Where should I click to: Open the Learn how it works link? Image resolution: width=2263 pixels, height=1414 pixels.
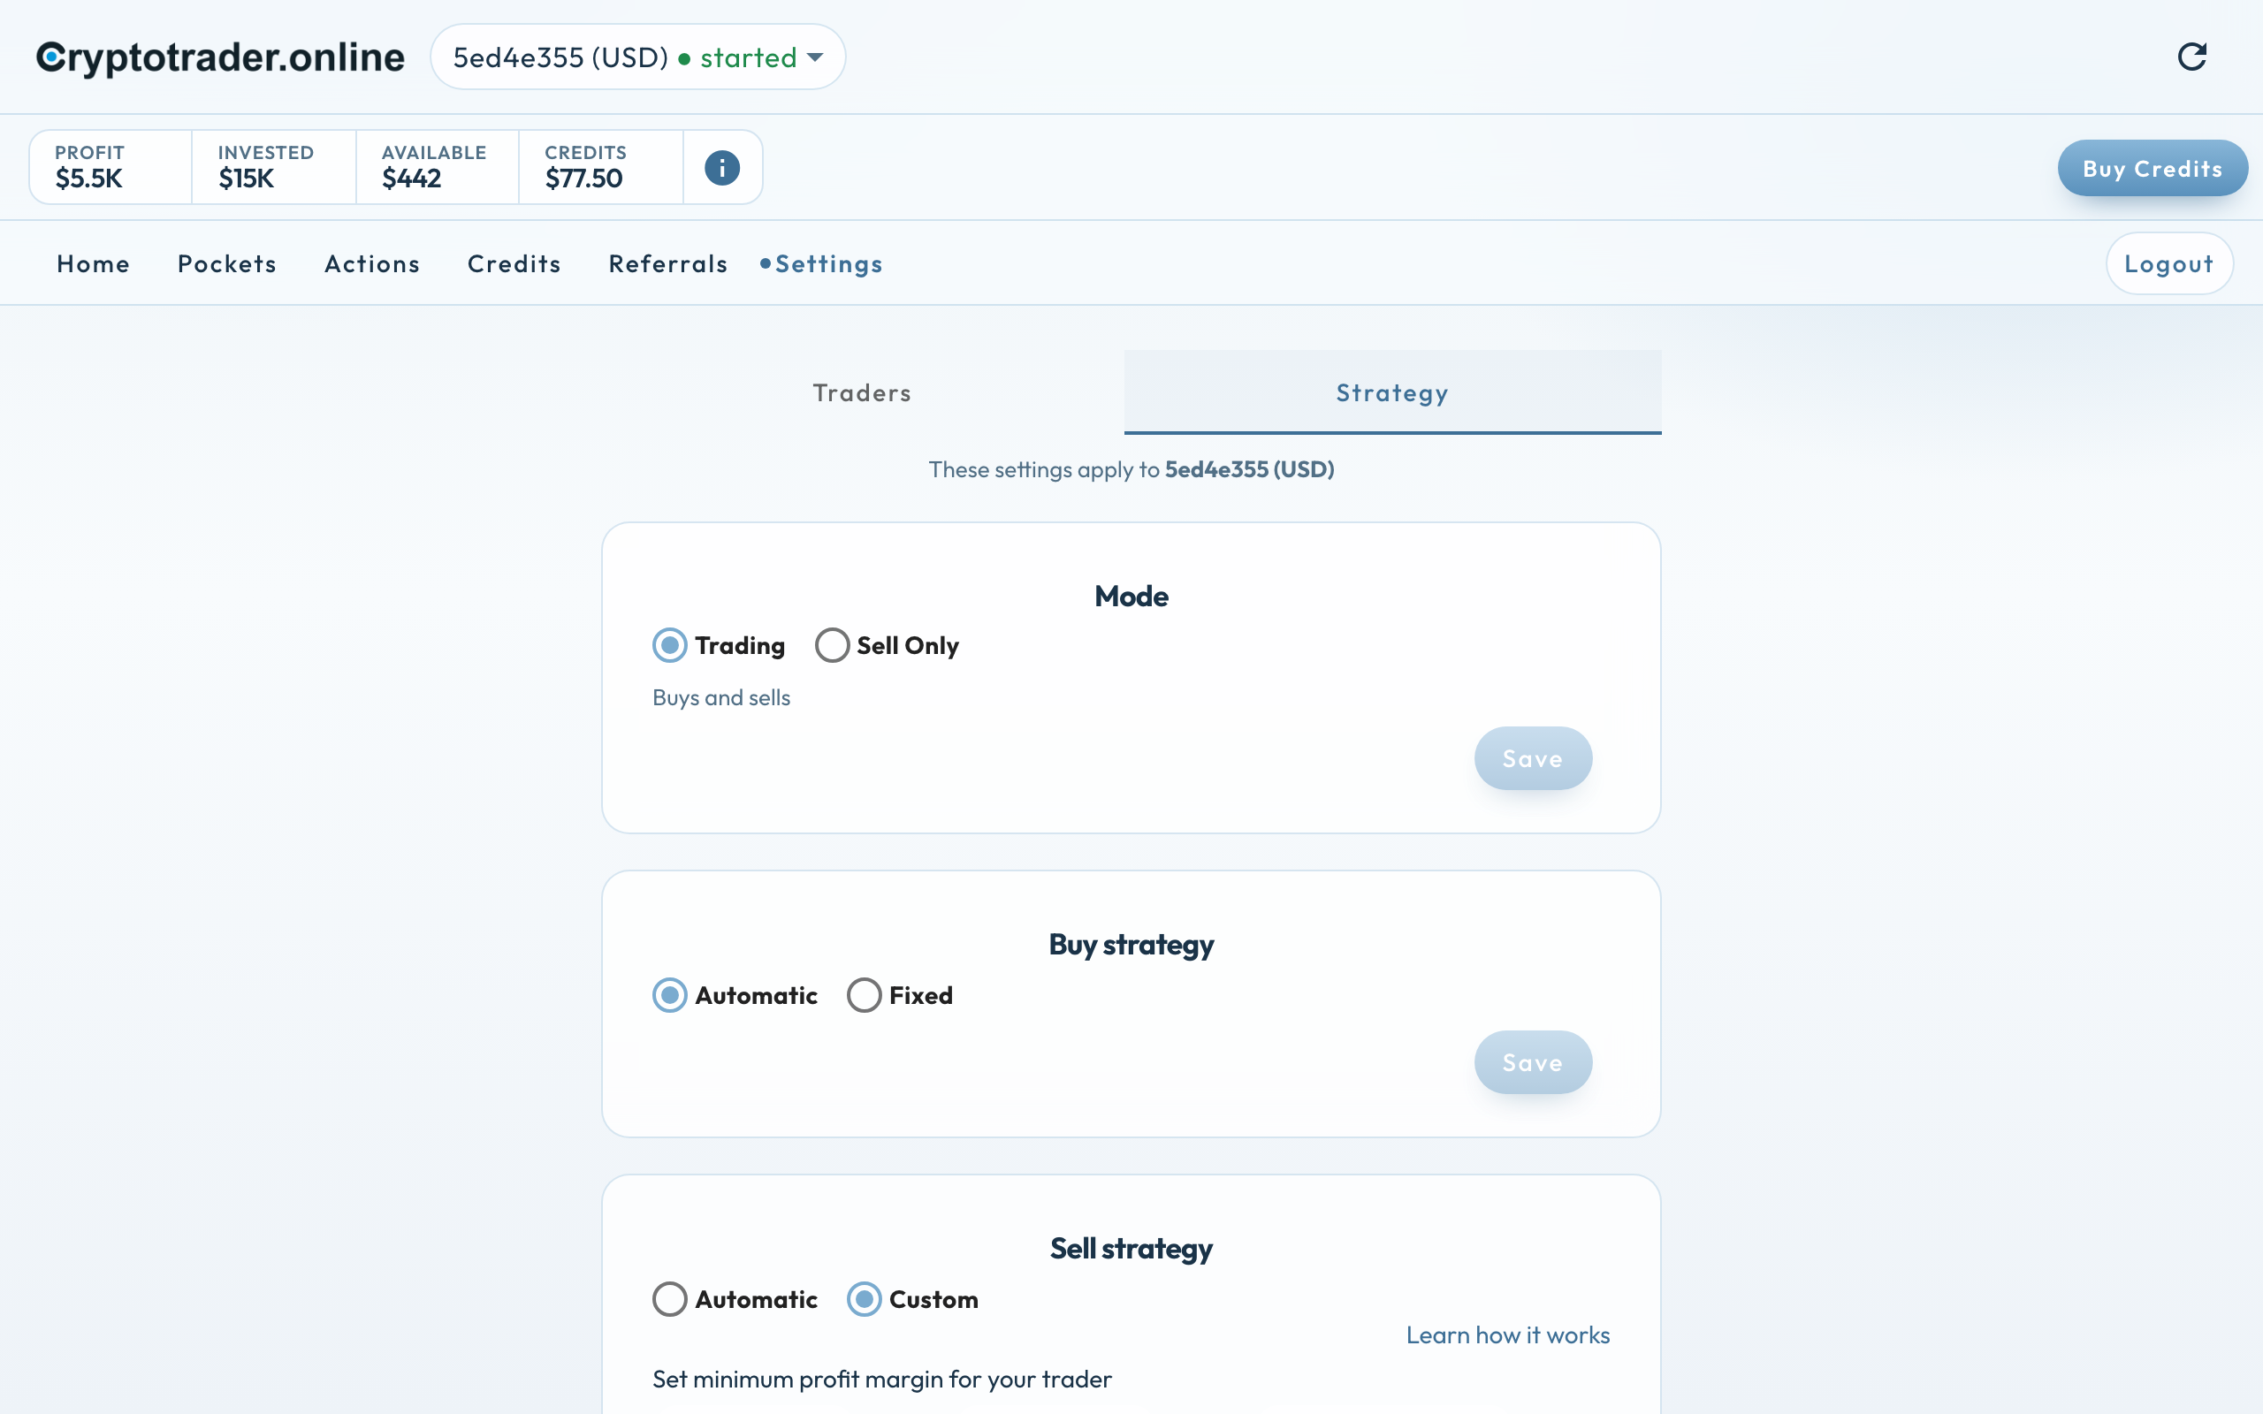point(1507,1335)
